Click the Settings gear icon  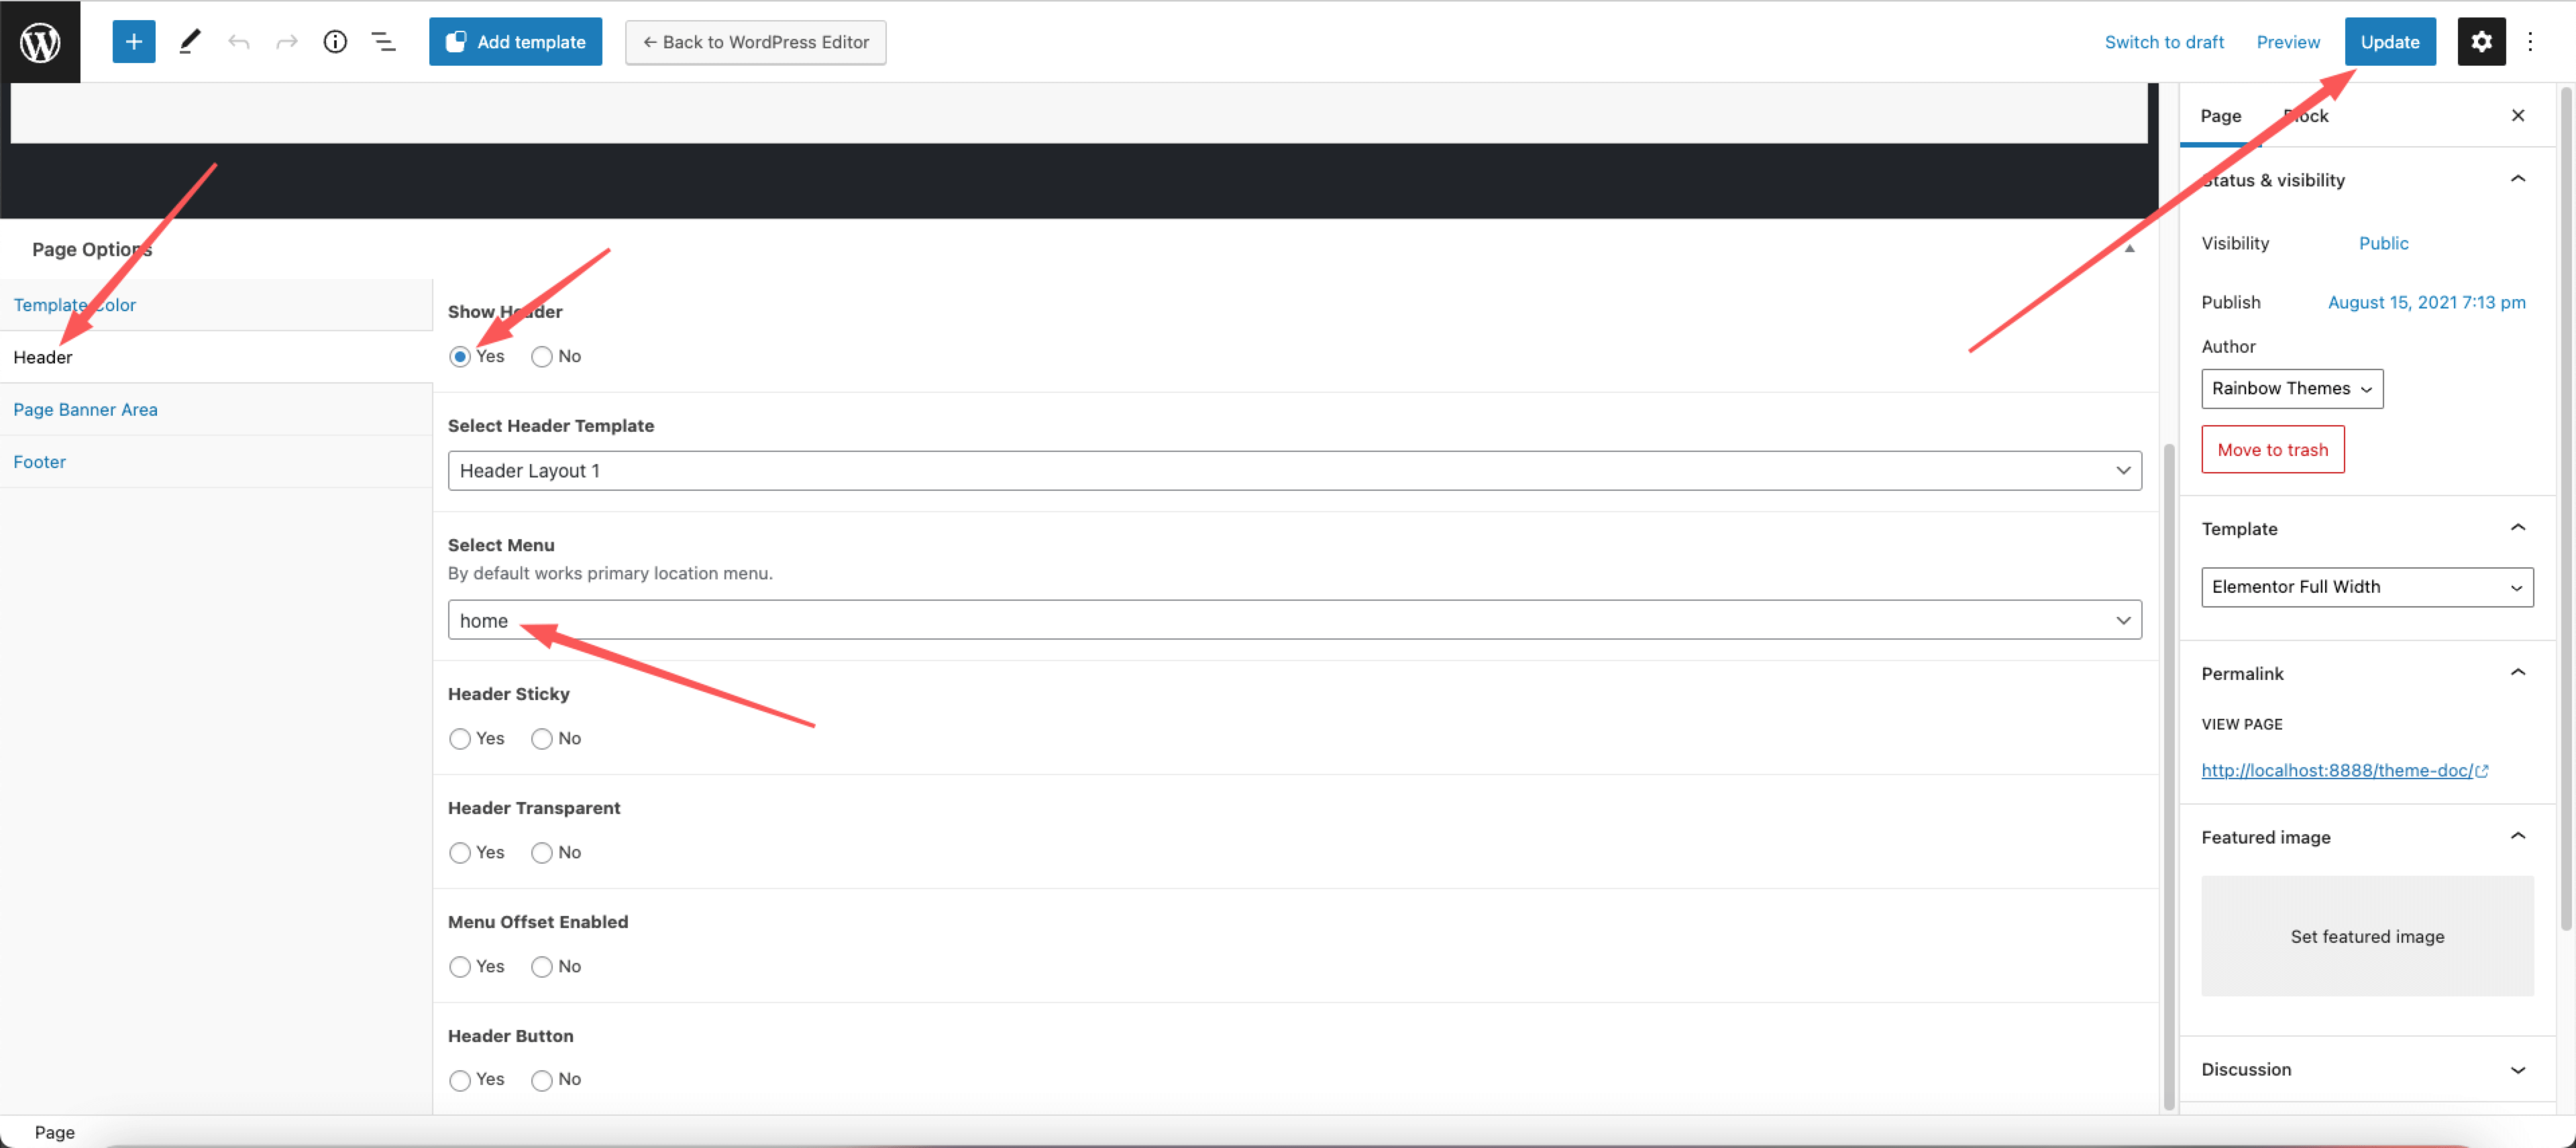coord(2482,41)
